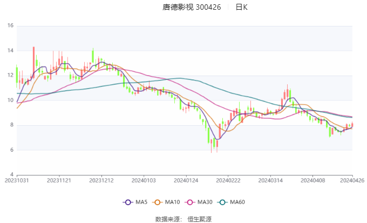Viewport: 367px width, 223px height.
Task: Click the 10 price axis label
Action: 10,100
